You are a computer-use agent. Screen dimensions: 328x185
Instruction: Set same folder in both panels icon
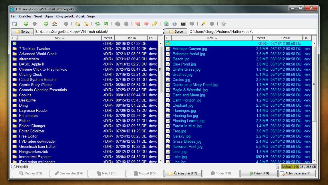(x=106, y=24)
